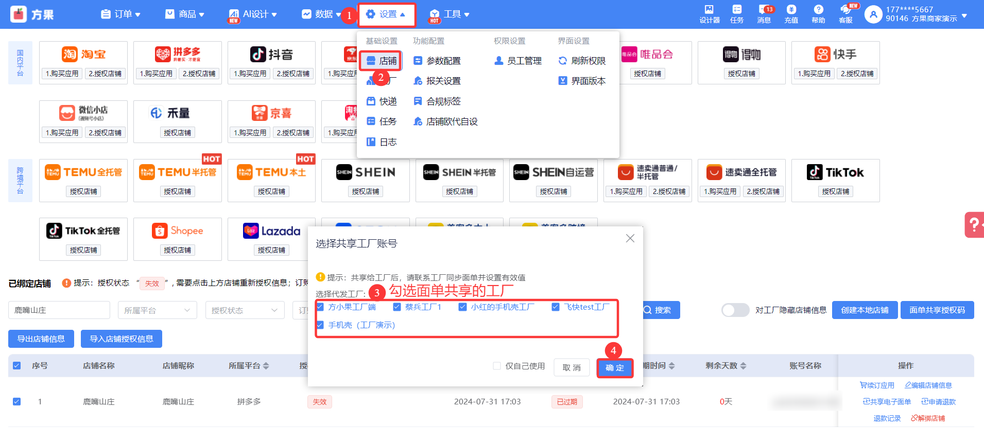Click the 导出店铺信息 button

pyautogui.click(x=41, y=339)
